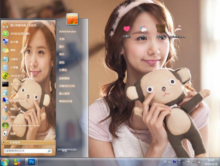Click the 网络 desktop icon

pos(143,32)
